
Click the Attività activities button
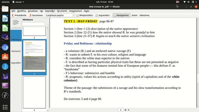coord(6,2)
